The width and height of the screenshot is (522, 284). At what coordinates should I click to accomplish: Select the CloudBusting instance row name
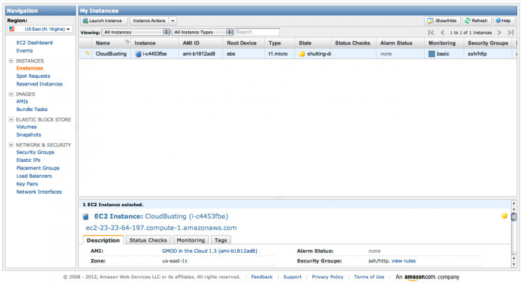pos(111,53)
